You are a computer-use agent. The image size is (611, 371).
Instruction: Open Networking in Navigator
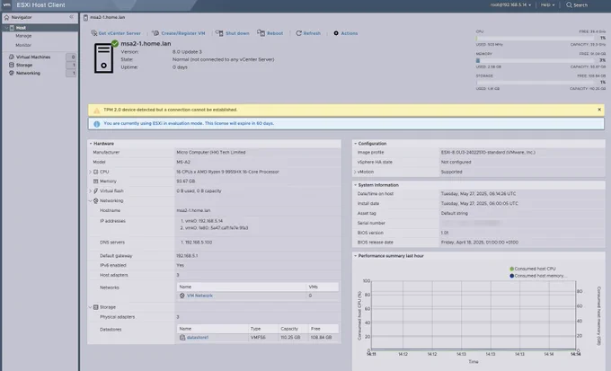tap(28, 73)
